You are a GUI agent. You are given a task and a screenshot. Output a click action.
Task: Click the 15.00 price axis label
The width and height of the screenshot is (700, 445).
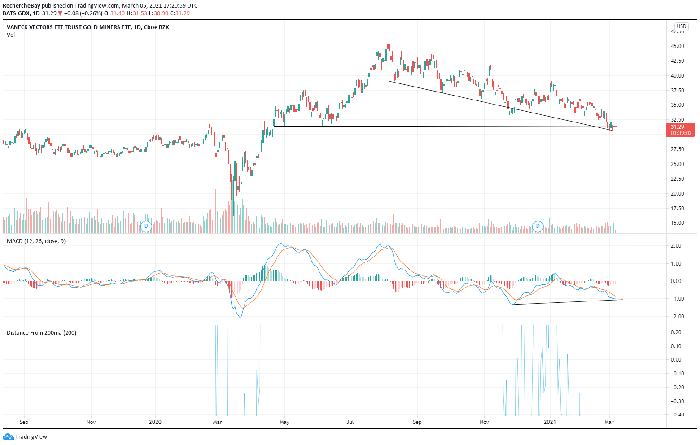677,223
